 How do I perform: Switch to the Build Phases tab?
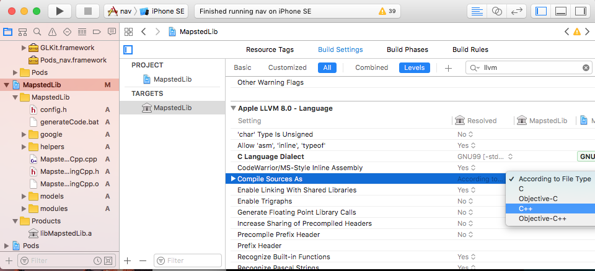coord(407,49)
